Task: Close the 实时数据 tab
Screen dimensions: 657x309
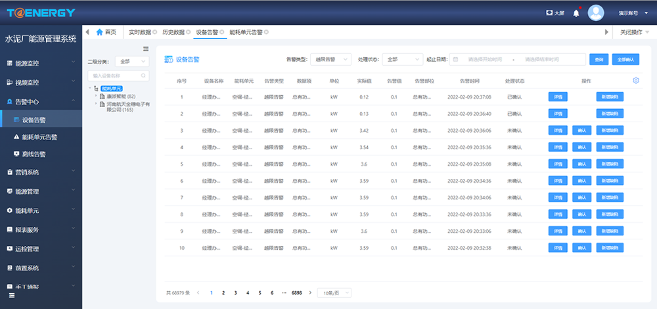Action: (x=155, y=32)
